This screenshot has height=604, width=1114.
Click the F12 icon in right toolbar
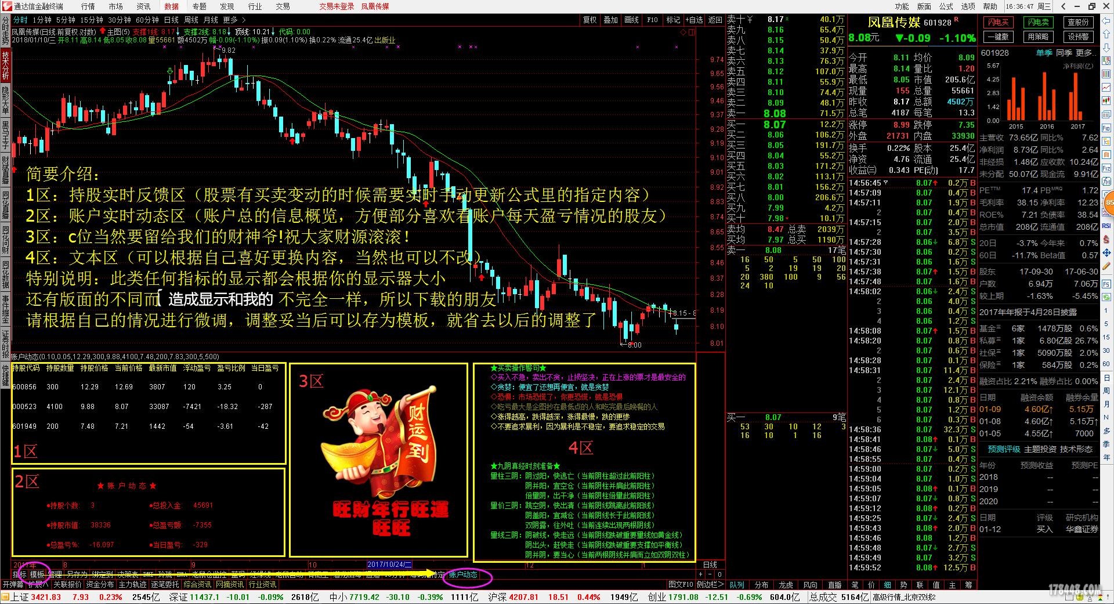[x=1106, y=169]
